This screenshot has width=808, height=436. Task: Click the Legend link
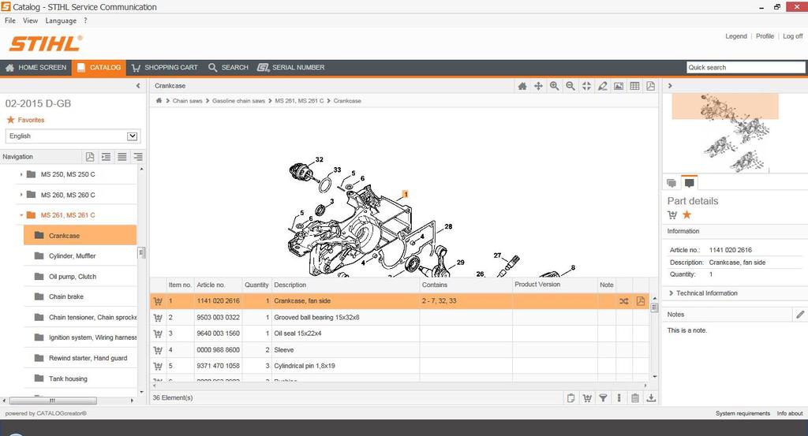tap(736, 36)
